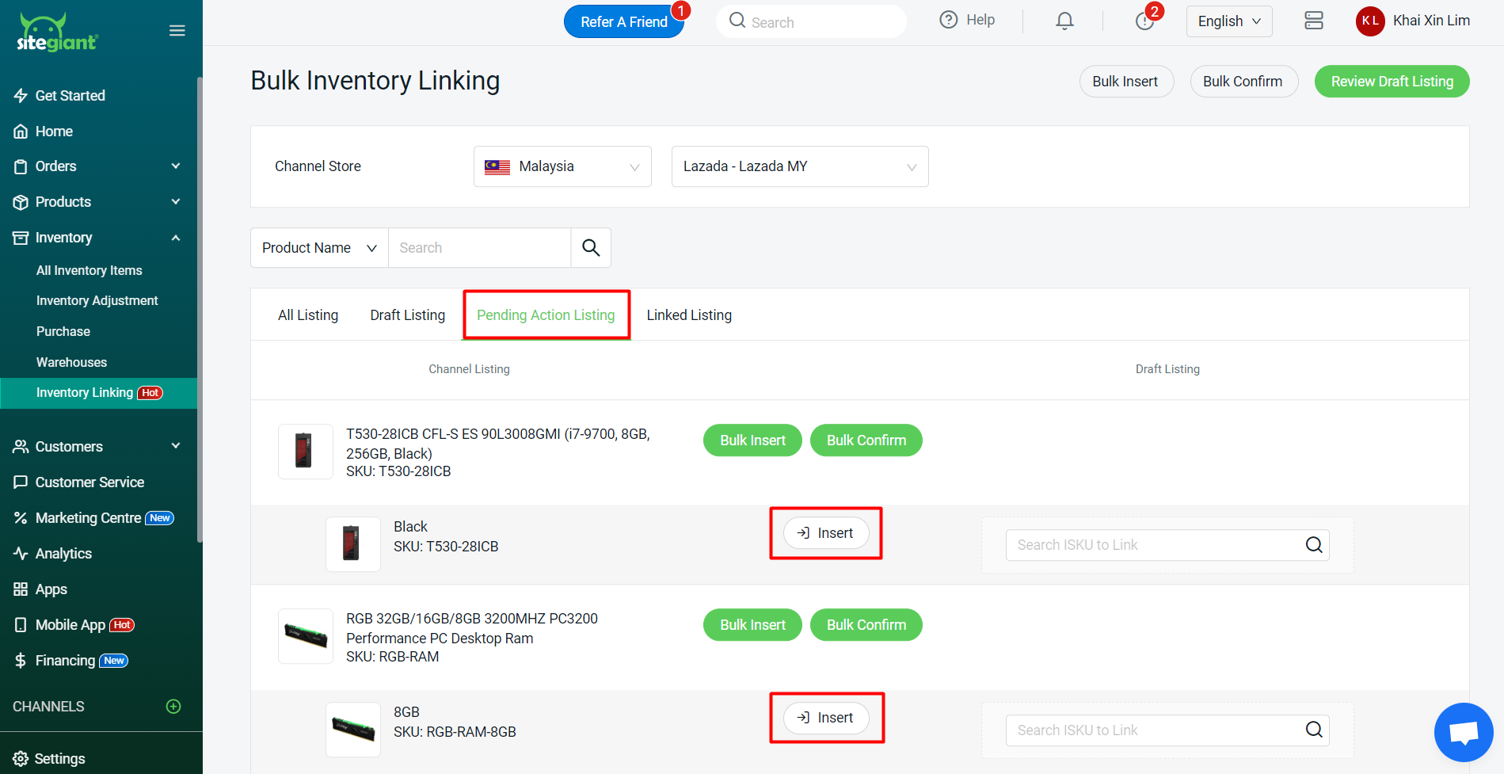1504x774 pixels.
Task: Click Insert for the Black T530-28ICB variant
Action: pos(825,533)
